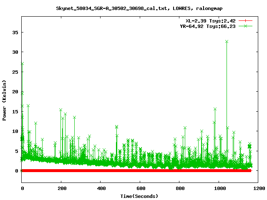Click the Power (Kelvin) axis label
This screenshot has height=200, width=267.
(x=4, y=100)
